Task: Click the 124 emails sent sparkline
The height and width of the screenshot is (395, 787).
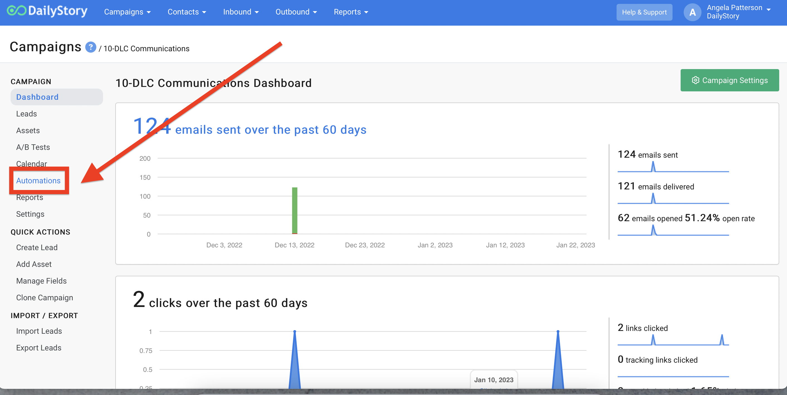Action: point(673,167)
